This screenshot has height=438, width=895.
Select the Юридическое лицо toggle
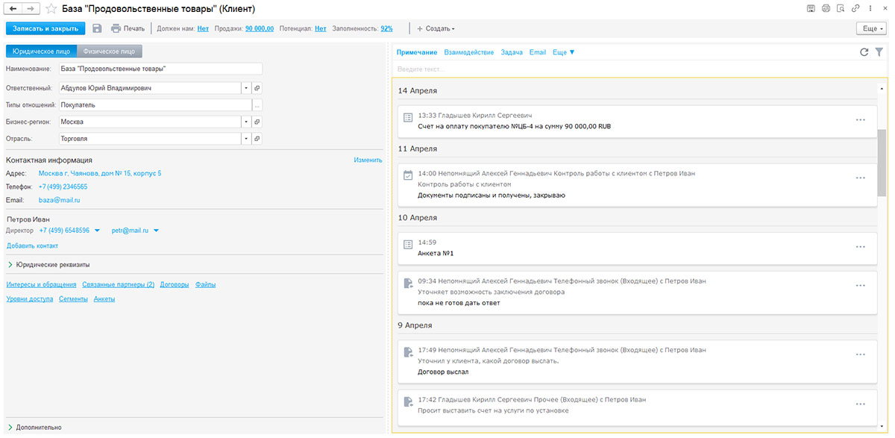(42, 51)
